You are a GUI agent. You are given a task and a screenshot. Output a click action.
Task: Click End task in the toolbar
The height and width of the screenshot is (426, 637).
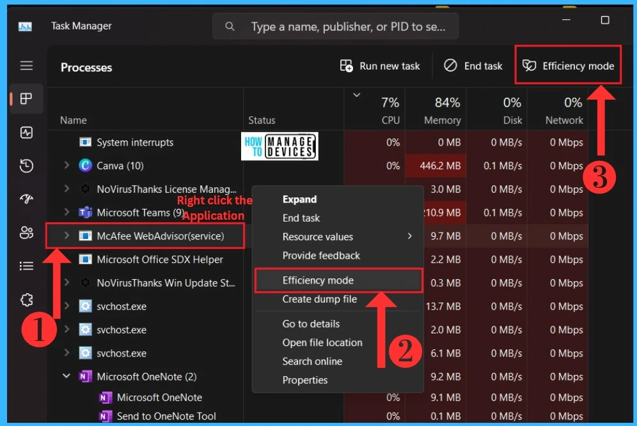point(473,66)
